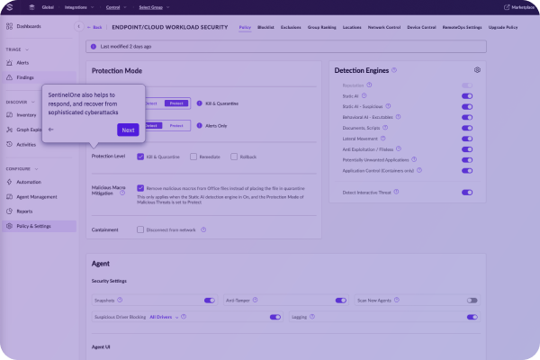Click help icon beside Detection Engines title
Image resolution: width=540 pixels, height=360 pixels.
click(x=394, y=69)
